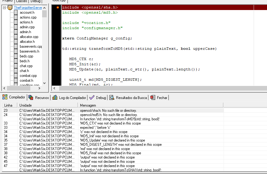The width and height of the screenshot is (267, 174).
Task: Select the 'MD5_CTX' was not declared error
Action: [x=113, y=123]
